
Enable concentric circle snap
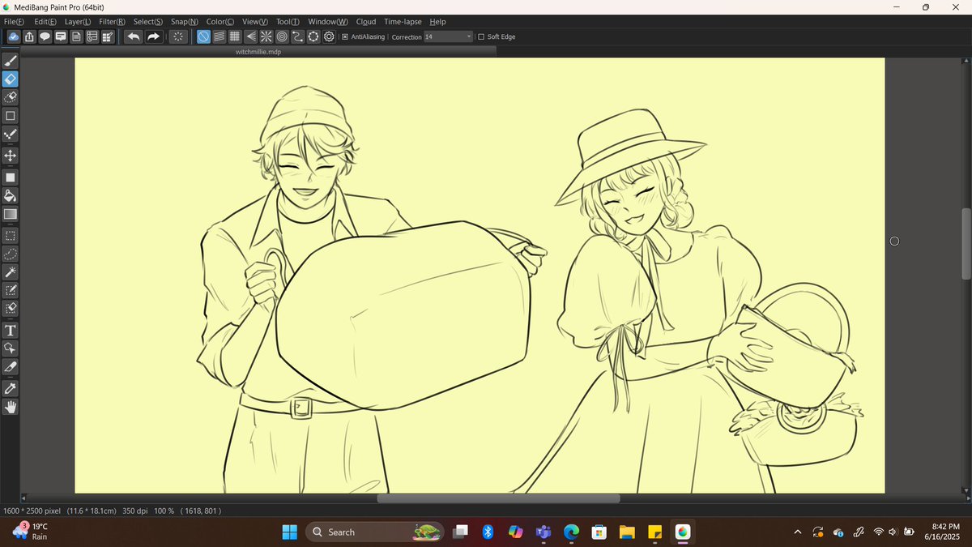pyautogui.click(x=282, y=36)
